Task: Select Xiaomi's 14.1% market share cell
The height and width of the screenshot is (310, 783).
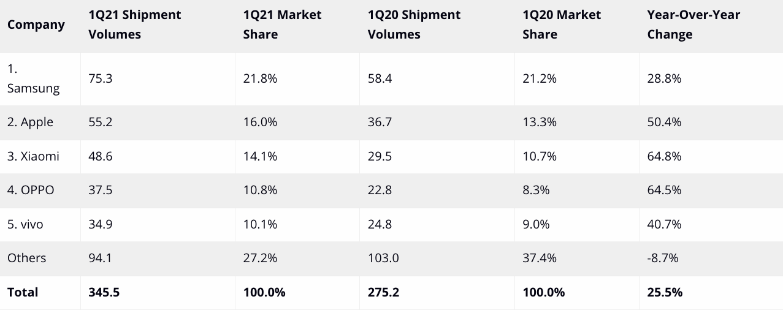Action: [260, 156]
